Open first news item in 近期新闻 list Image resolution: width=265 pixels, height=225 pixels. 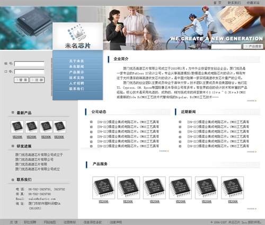point(218,122)
